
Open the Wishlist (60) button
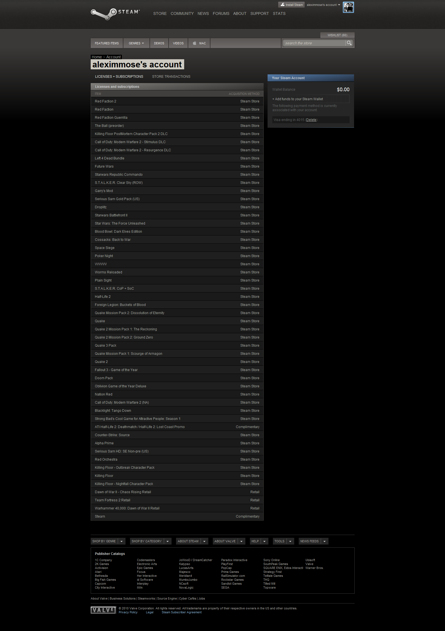(x=337, y=35)
